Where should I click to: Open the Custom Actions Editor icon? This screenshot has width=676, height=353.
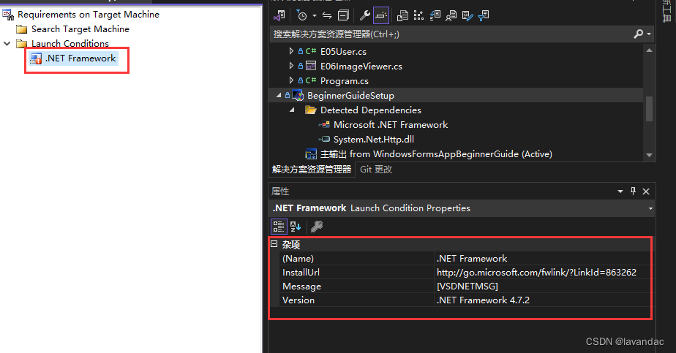coord(467,16)
